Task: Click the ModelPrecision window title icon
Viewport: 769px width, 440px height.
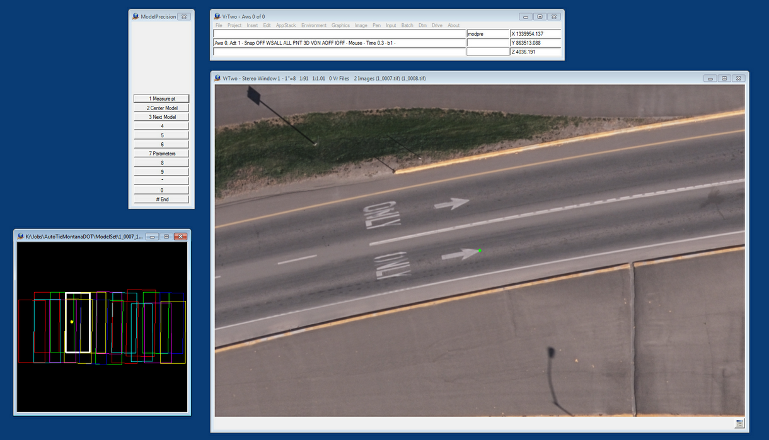Action: click(x=136, y=16)
